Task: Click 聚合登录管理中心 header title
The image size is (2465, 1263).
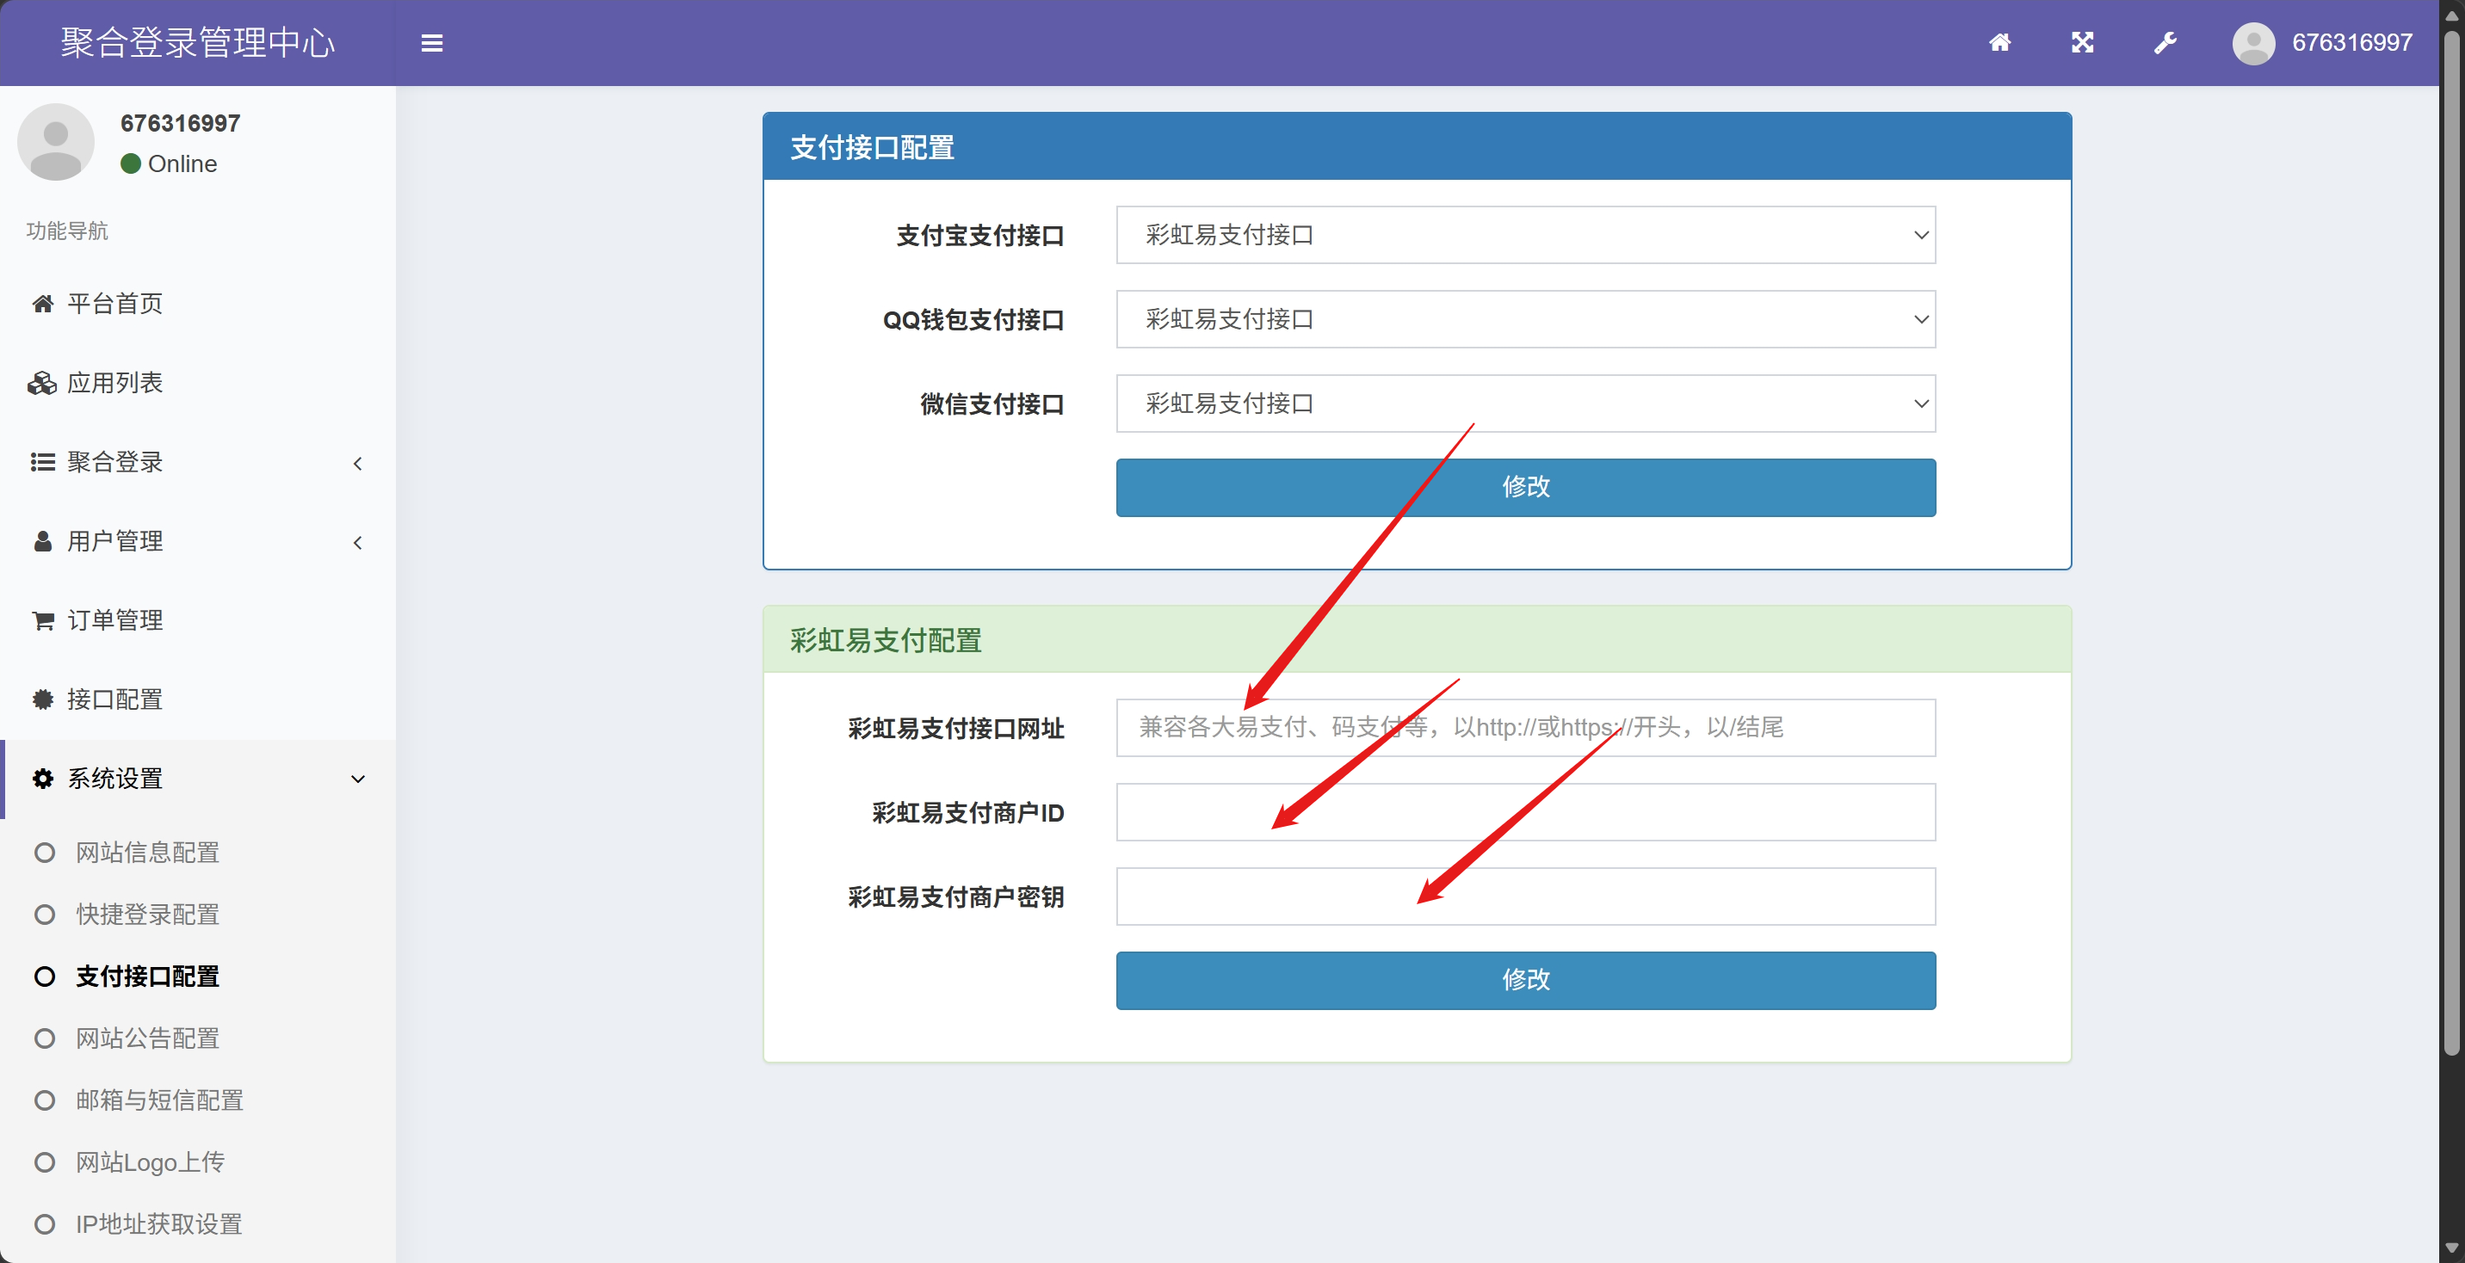Action: click(x=198, y=43)
